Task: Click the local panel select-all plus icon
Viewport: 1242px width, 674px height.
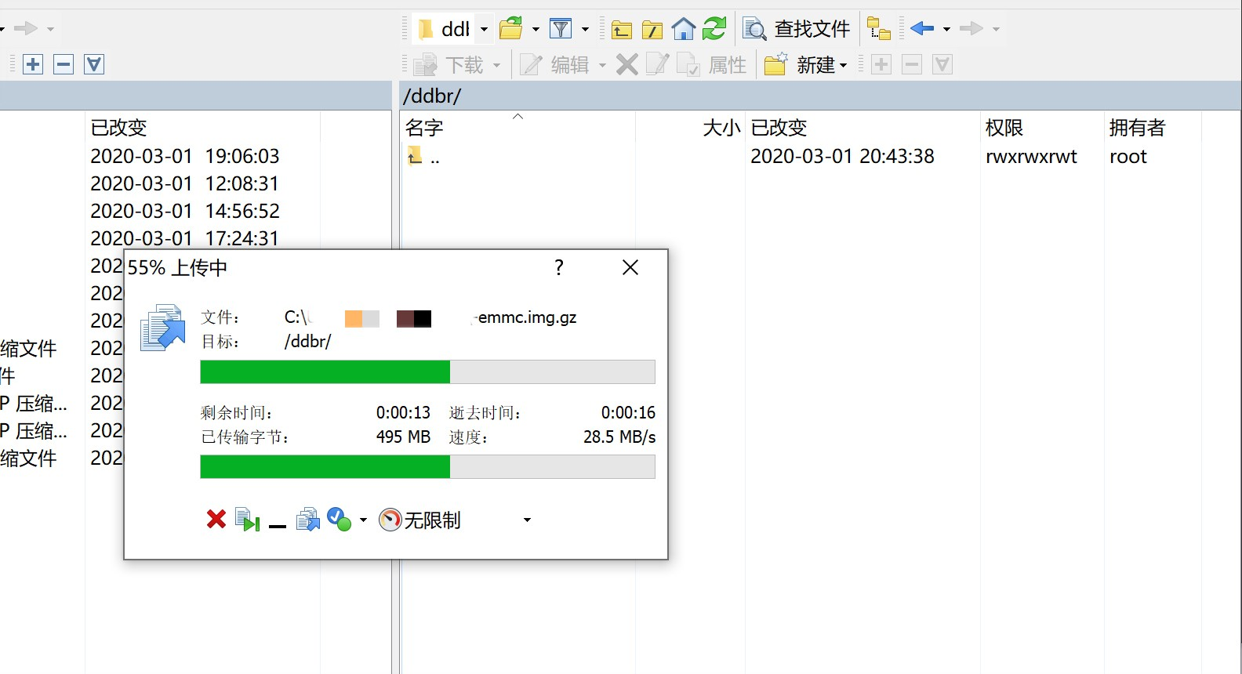Action: tap(33, 64)
